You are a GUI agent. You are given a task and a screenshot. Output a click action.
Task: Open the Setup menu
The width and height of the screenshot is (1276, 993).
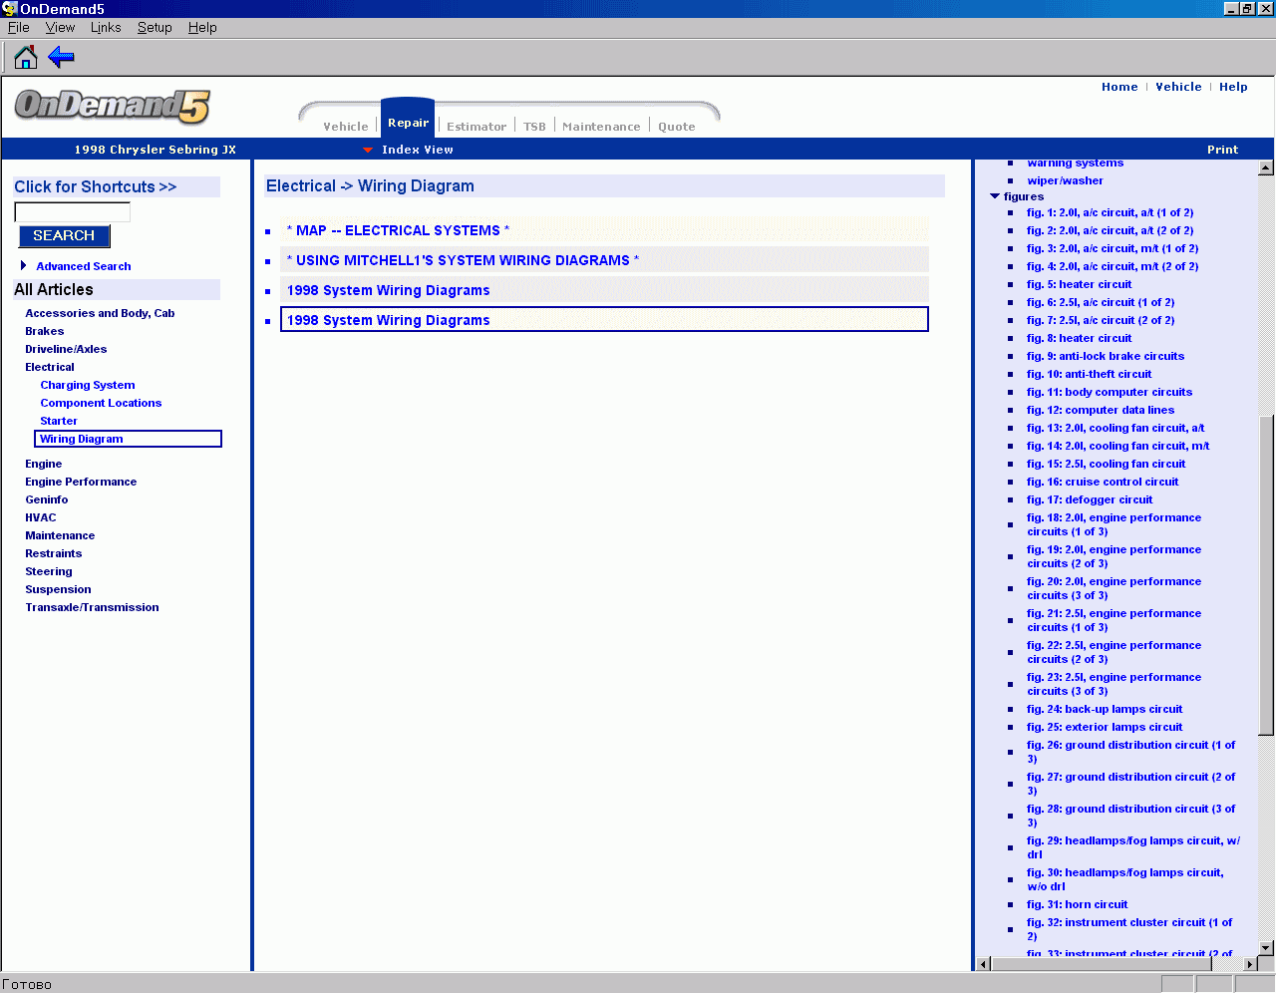pyautogui.click(x=155, y=27)
